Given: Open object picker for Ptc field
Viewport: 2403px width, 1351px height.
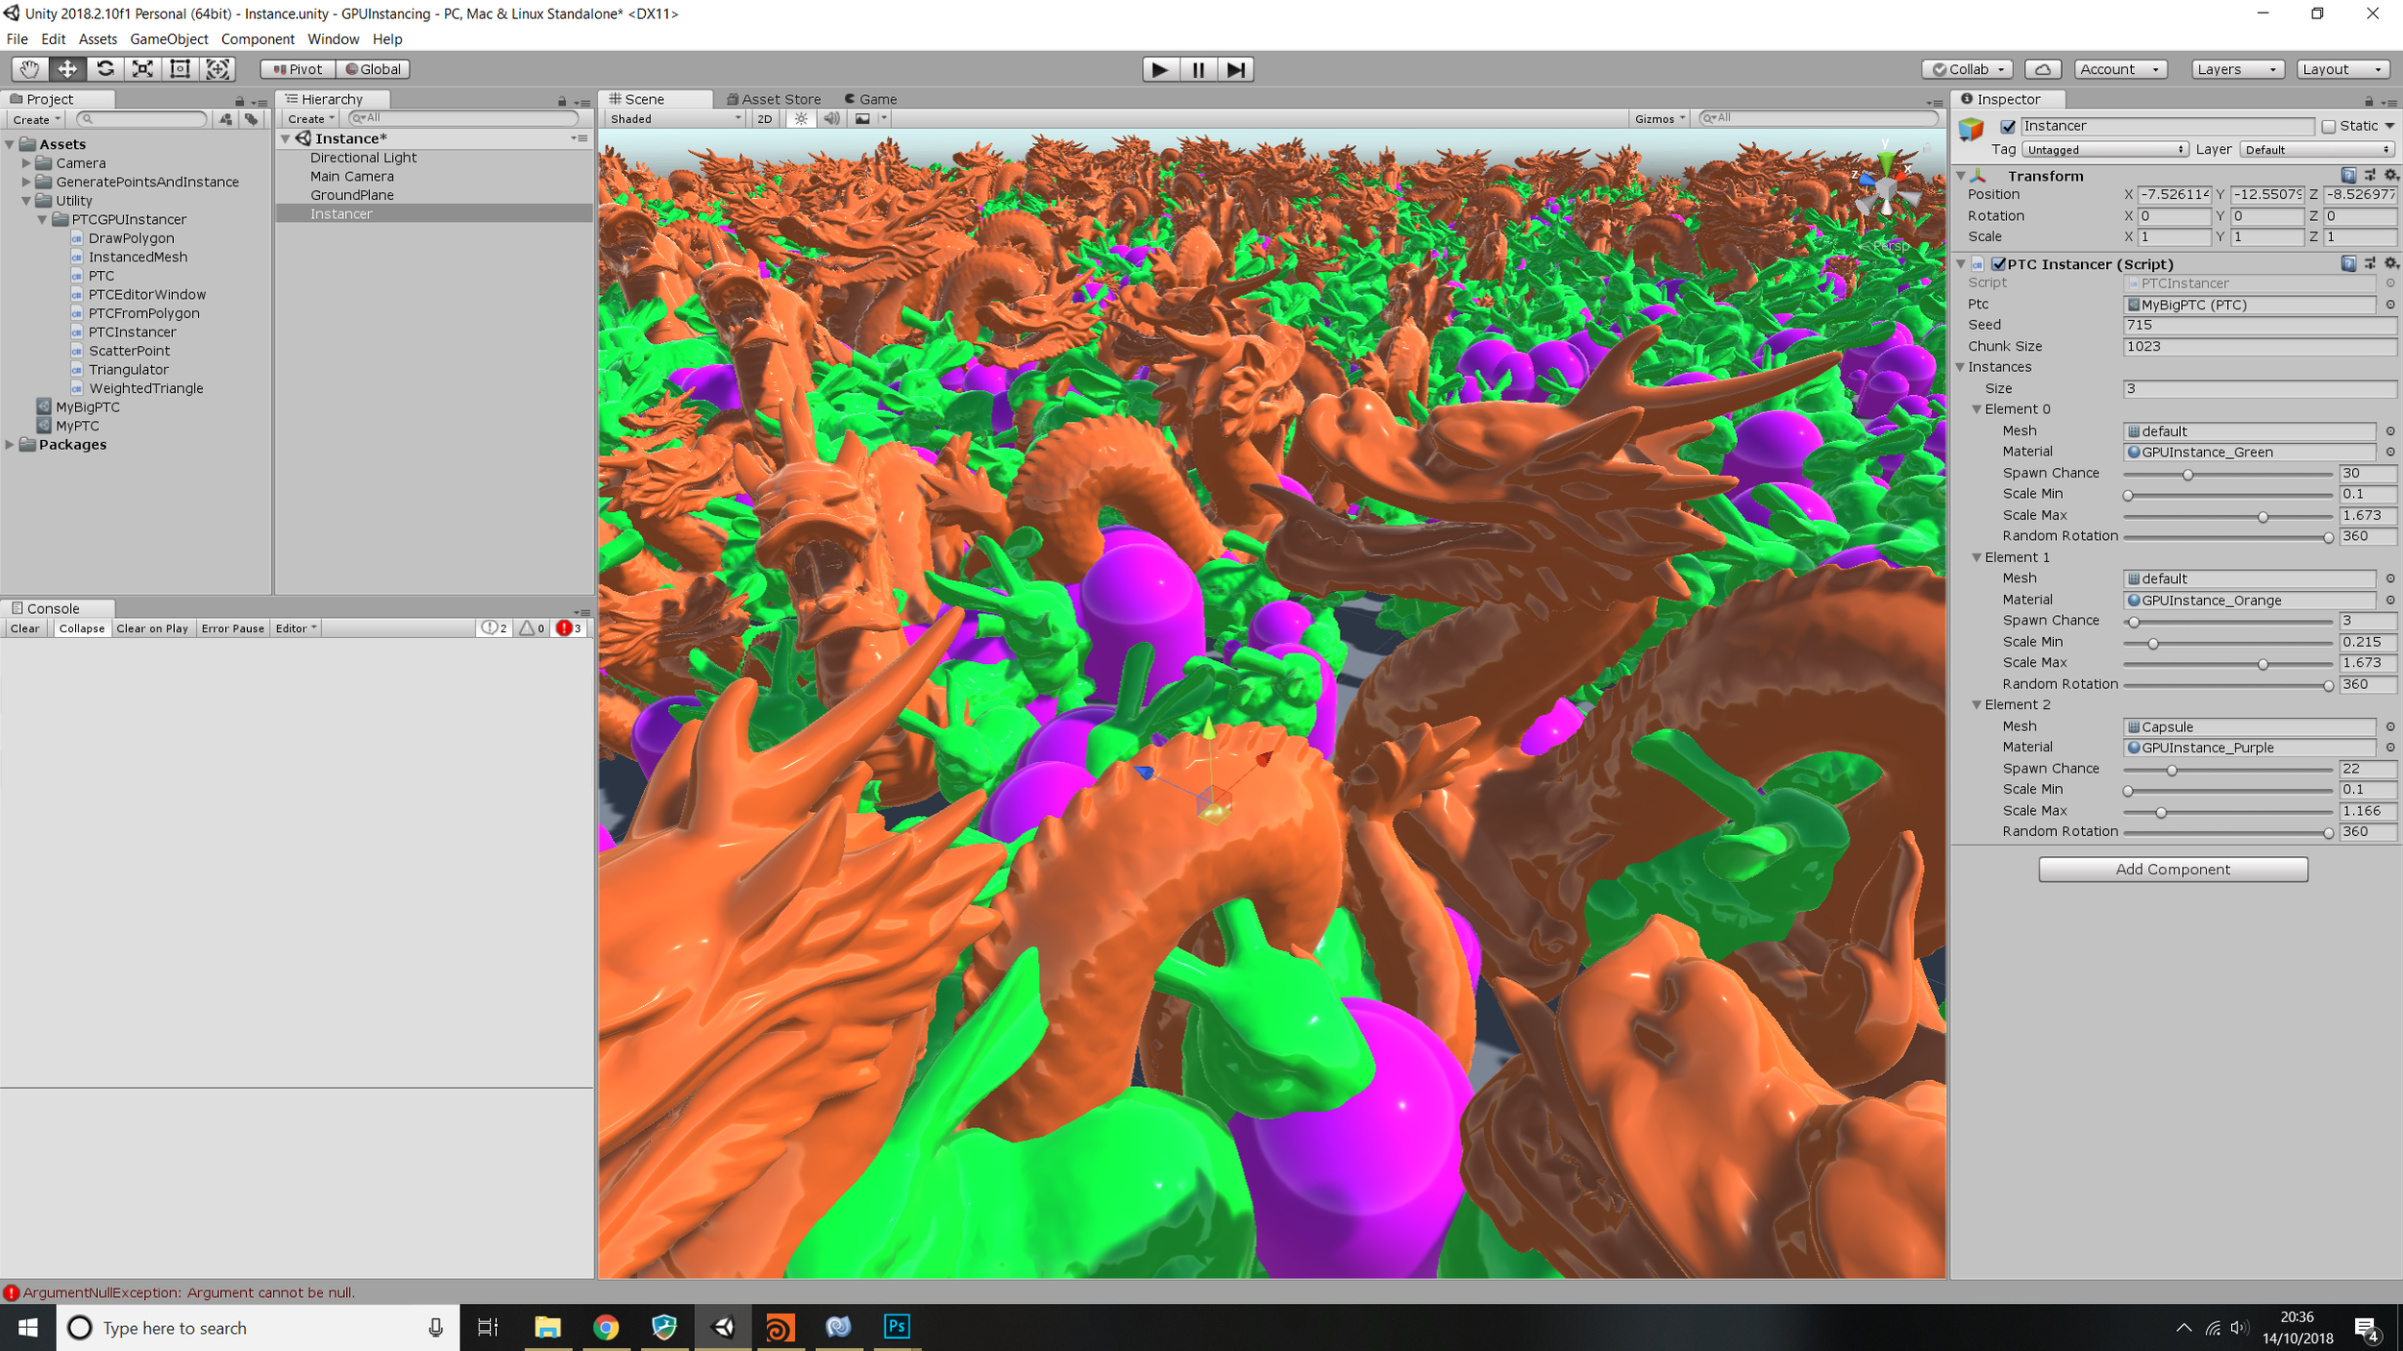Looking at the screenshot, I should pyautogui.click(x=2391, y=305).
